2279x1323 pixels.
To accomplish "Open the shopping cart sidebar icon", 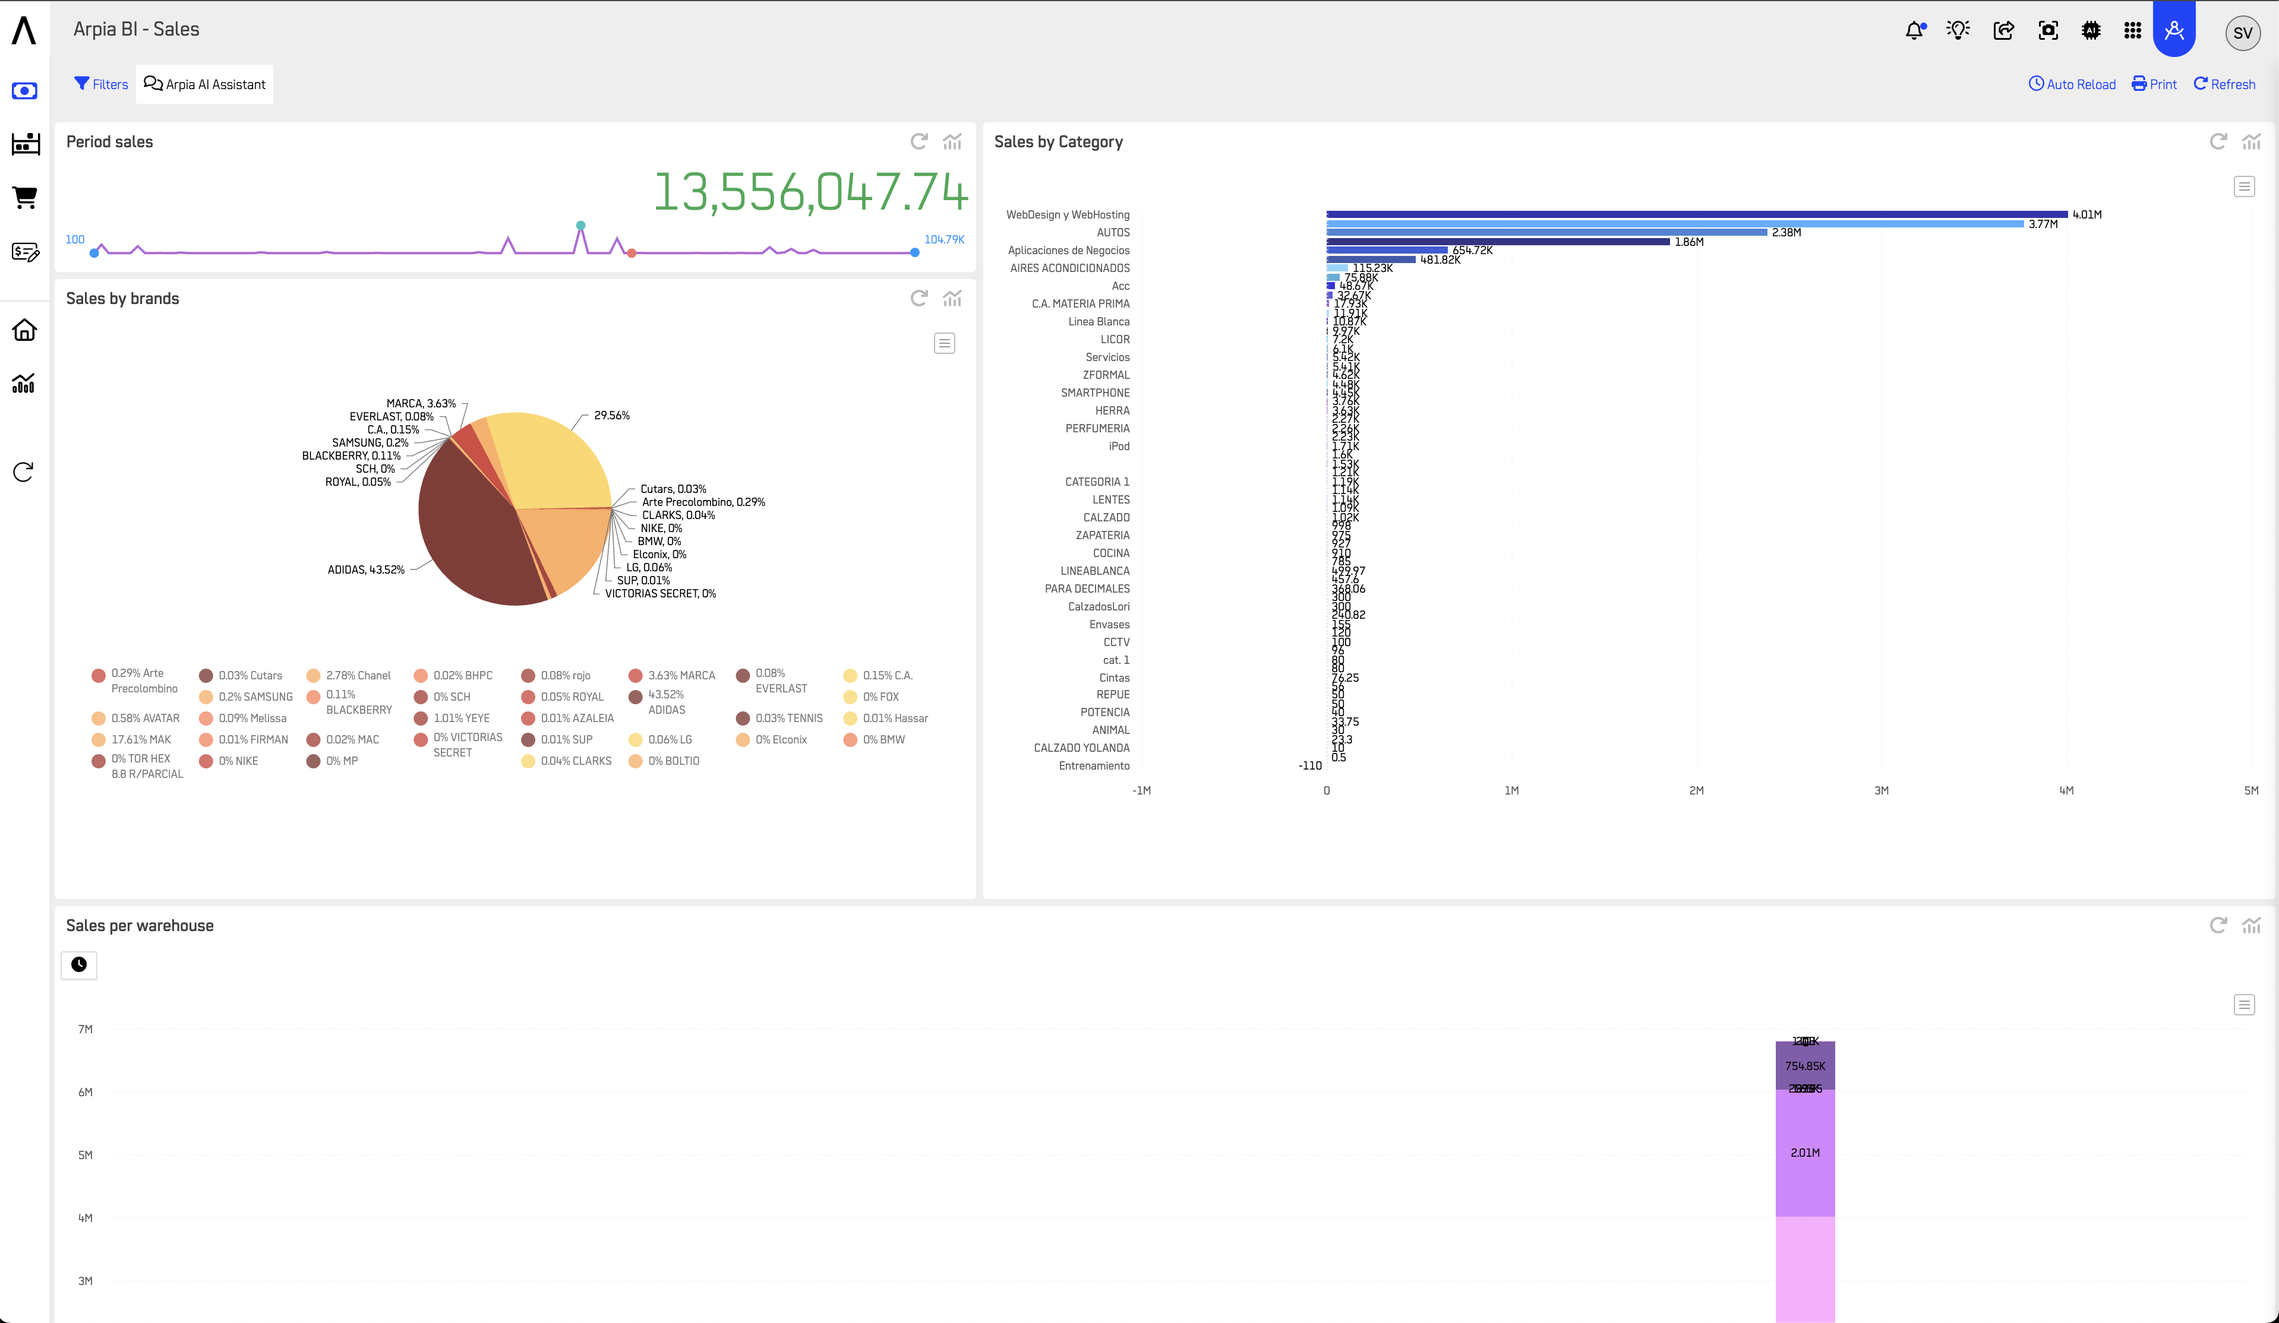I will coord(24,197).
